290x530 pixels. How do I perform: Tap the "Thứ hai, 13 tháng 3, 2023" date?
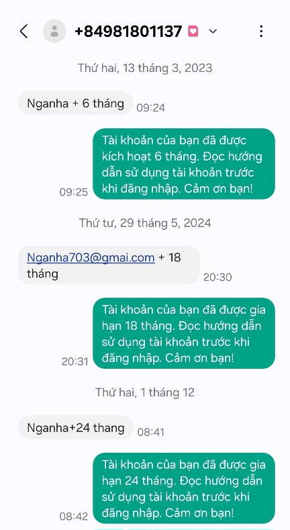click(x=145, y=68)
